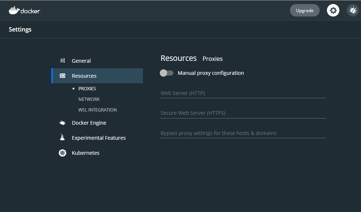Click the Upgrade button
The image size is (361, 212).
[305, 10]
